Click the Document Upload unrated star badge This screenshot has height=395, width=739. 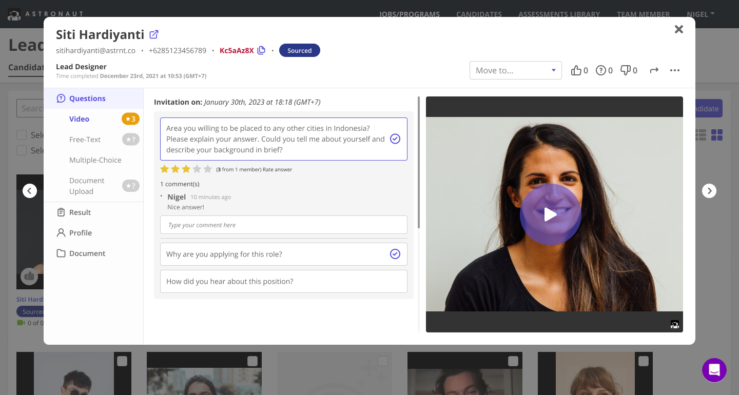(130, 186)
